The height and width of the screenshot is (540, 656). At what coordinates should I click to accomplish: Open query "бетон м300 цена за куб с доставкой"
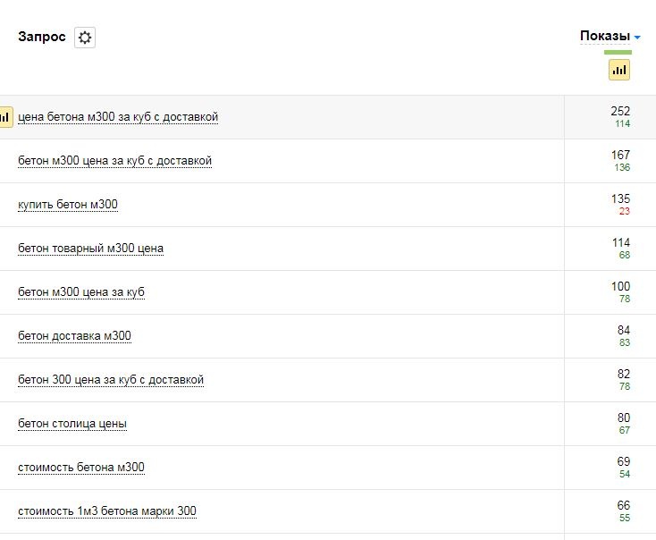[114, 161]
